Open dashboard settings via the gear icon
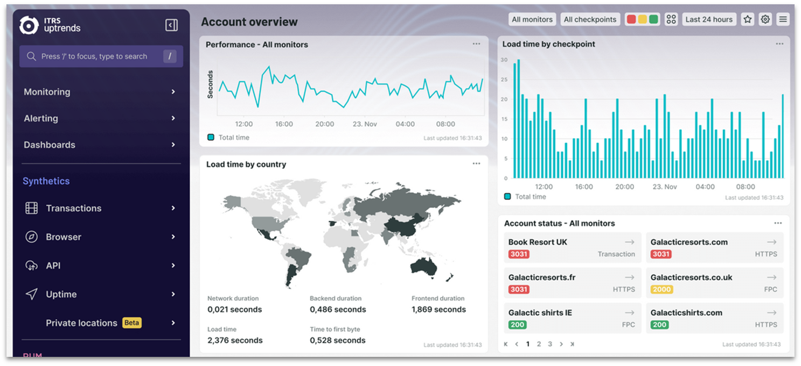 [765, 19]
